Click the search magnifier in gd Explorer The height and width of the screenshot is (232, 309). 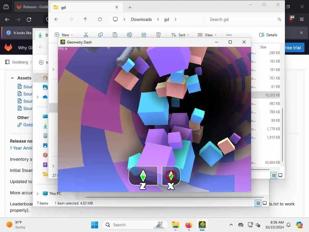[279, 19]
